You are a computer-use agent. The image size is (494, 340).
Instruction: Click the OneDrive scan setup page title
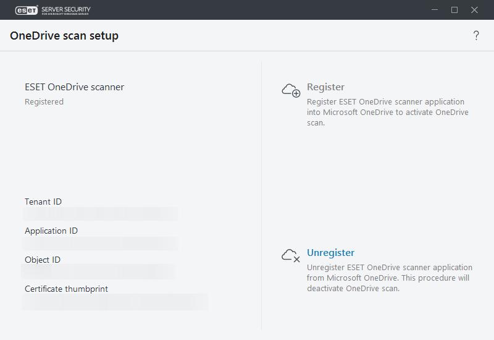[64, 36]
